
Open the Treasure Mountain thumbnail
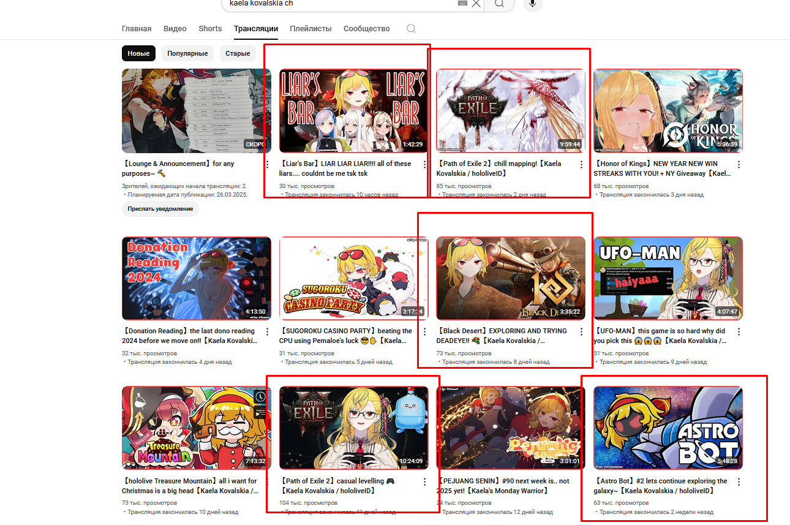[197, 428]
